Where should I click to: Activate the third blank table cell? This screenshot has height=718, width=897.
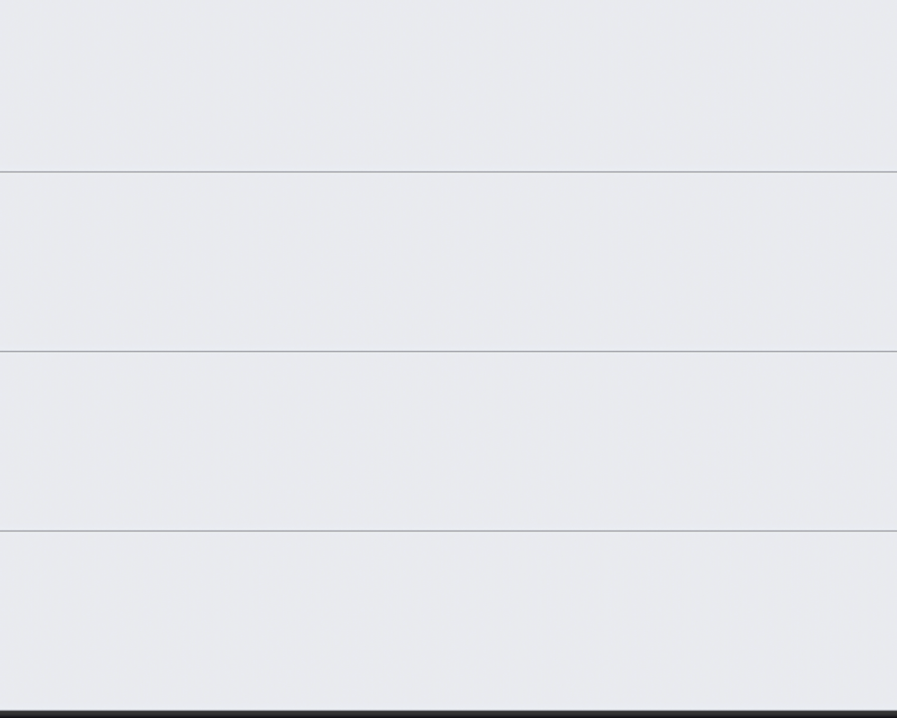448,441
